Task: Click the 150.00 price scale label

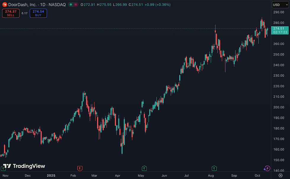Action: pos(279,160)
